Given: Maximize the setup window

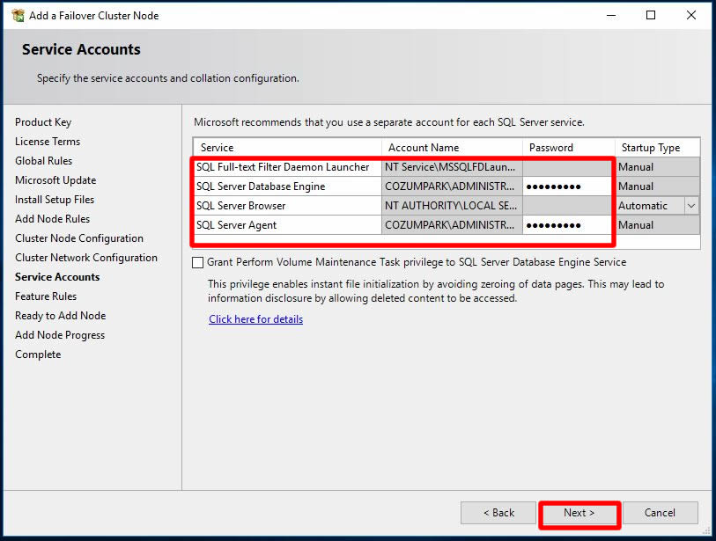Looking at the screenshot, I should coord(651,15).
